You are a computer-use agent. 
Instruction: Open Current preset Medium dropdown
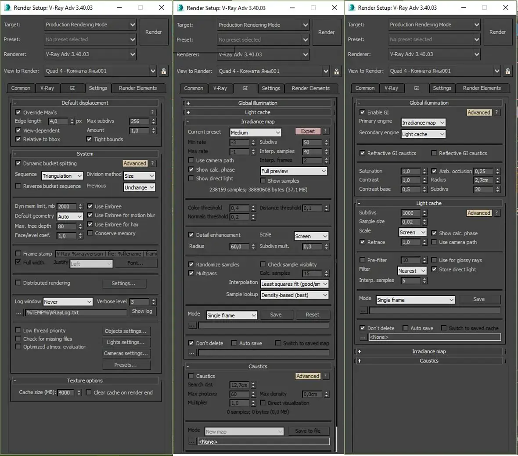(x=255, y=133)
